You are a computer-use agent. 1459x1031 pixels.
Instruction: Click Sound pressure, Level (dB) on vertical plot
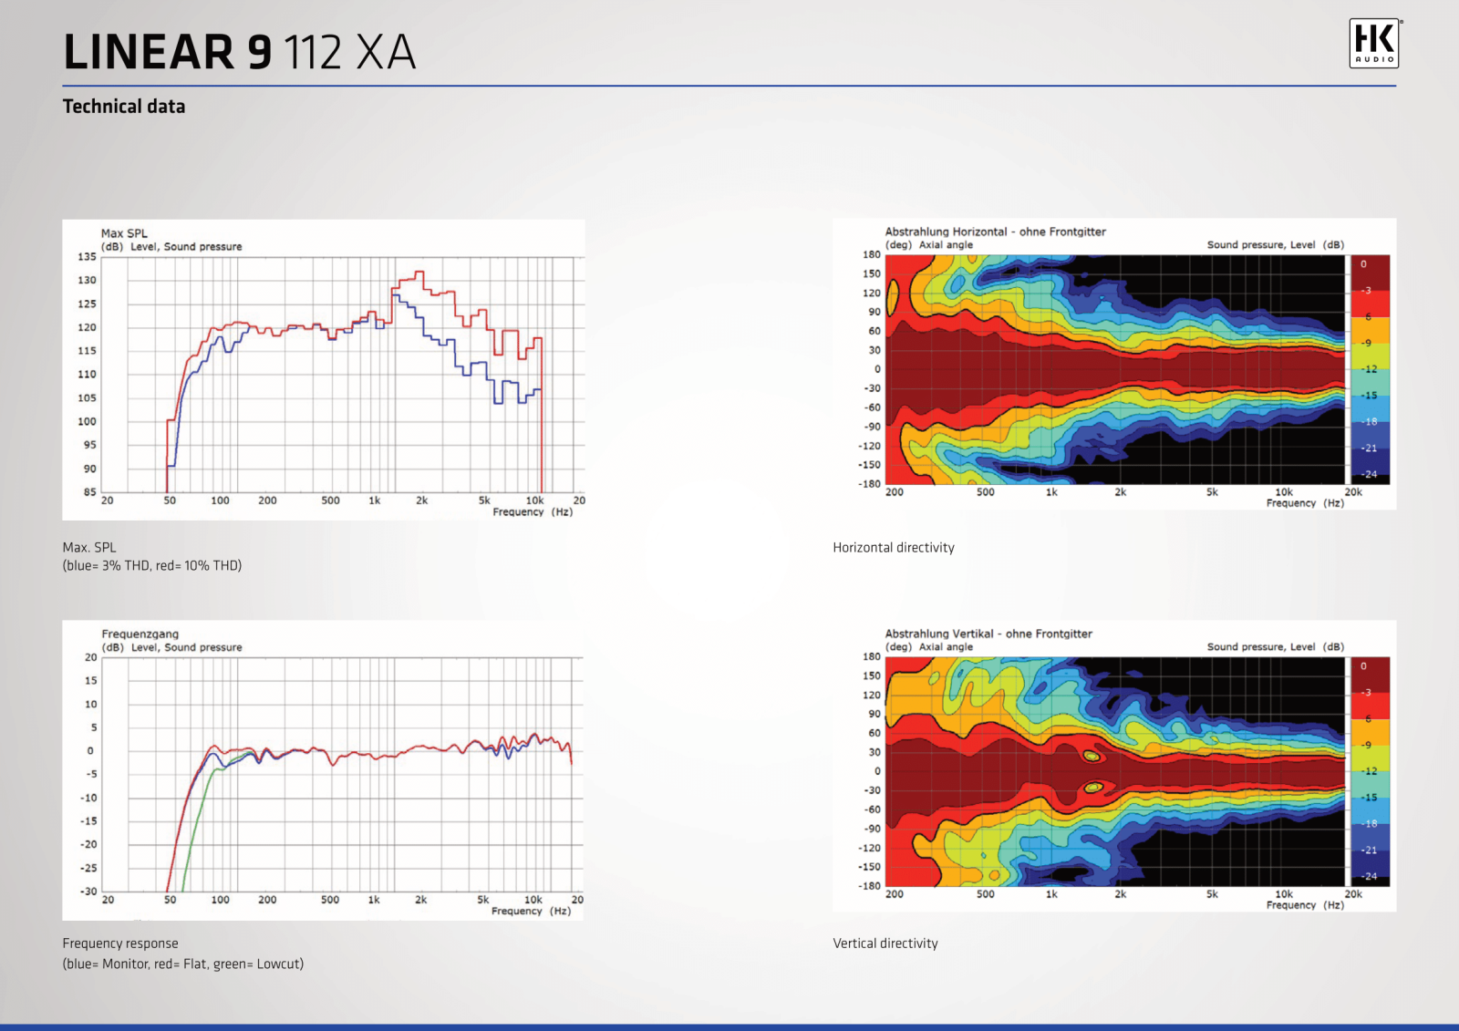point(1276,647)
